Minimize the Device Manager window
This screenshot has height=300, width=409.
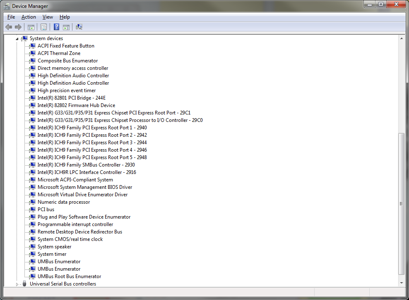tap(369, 5)
